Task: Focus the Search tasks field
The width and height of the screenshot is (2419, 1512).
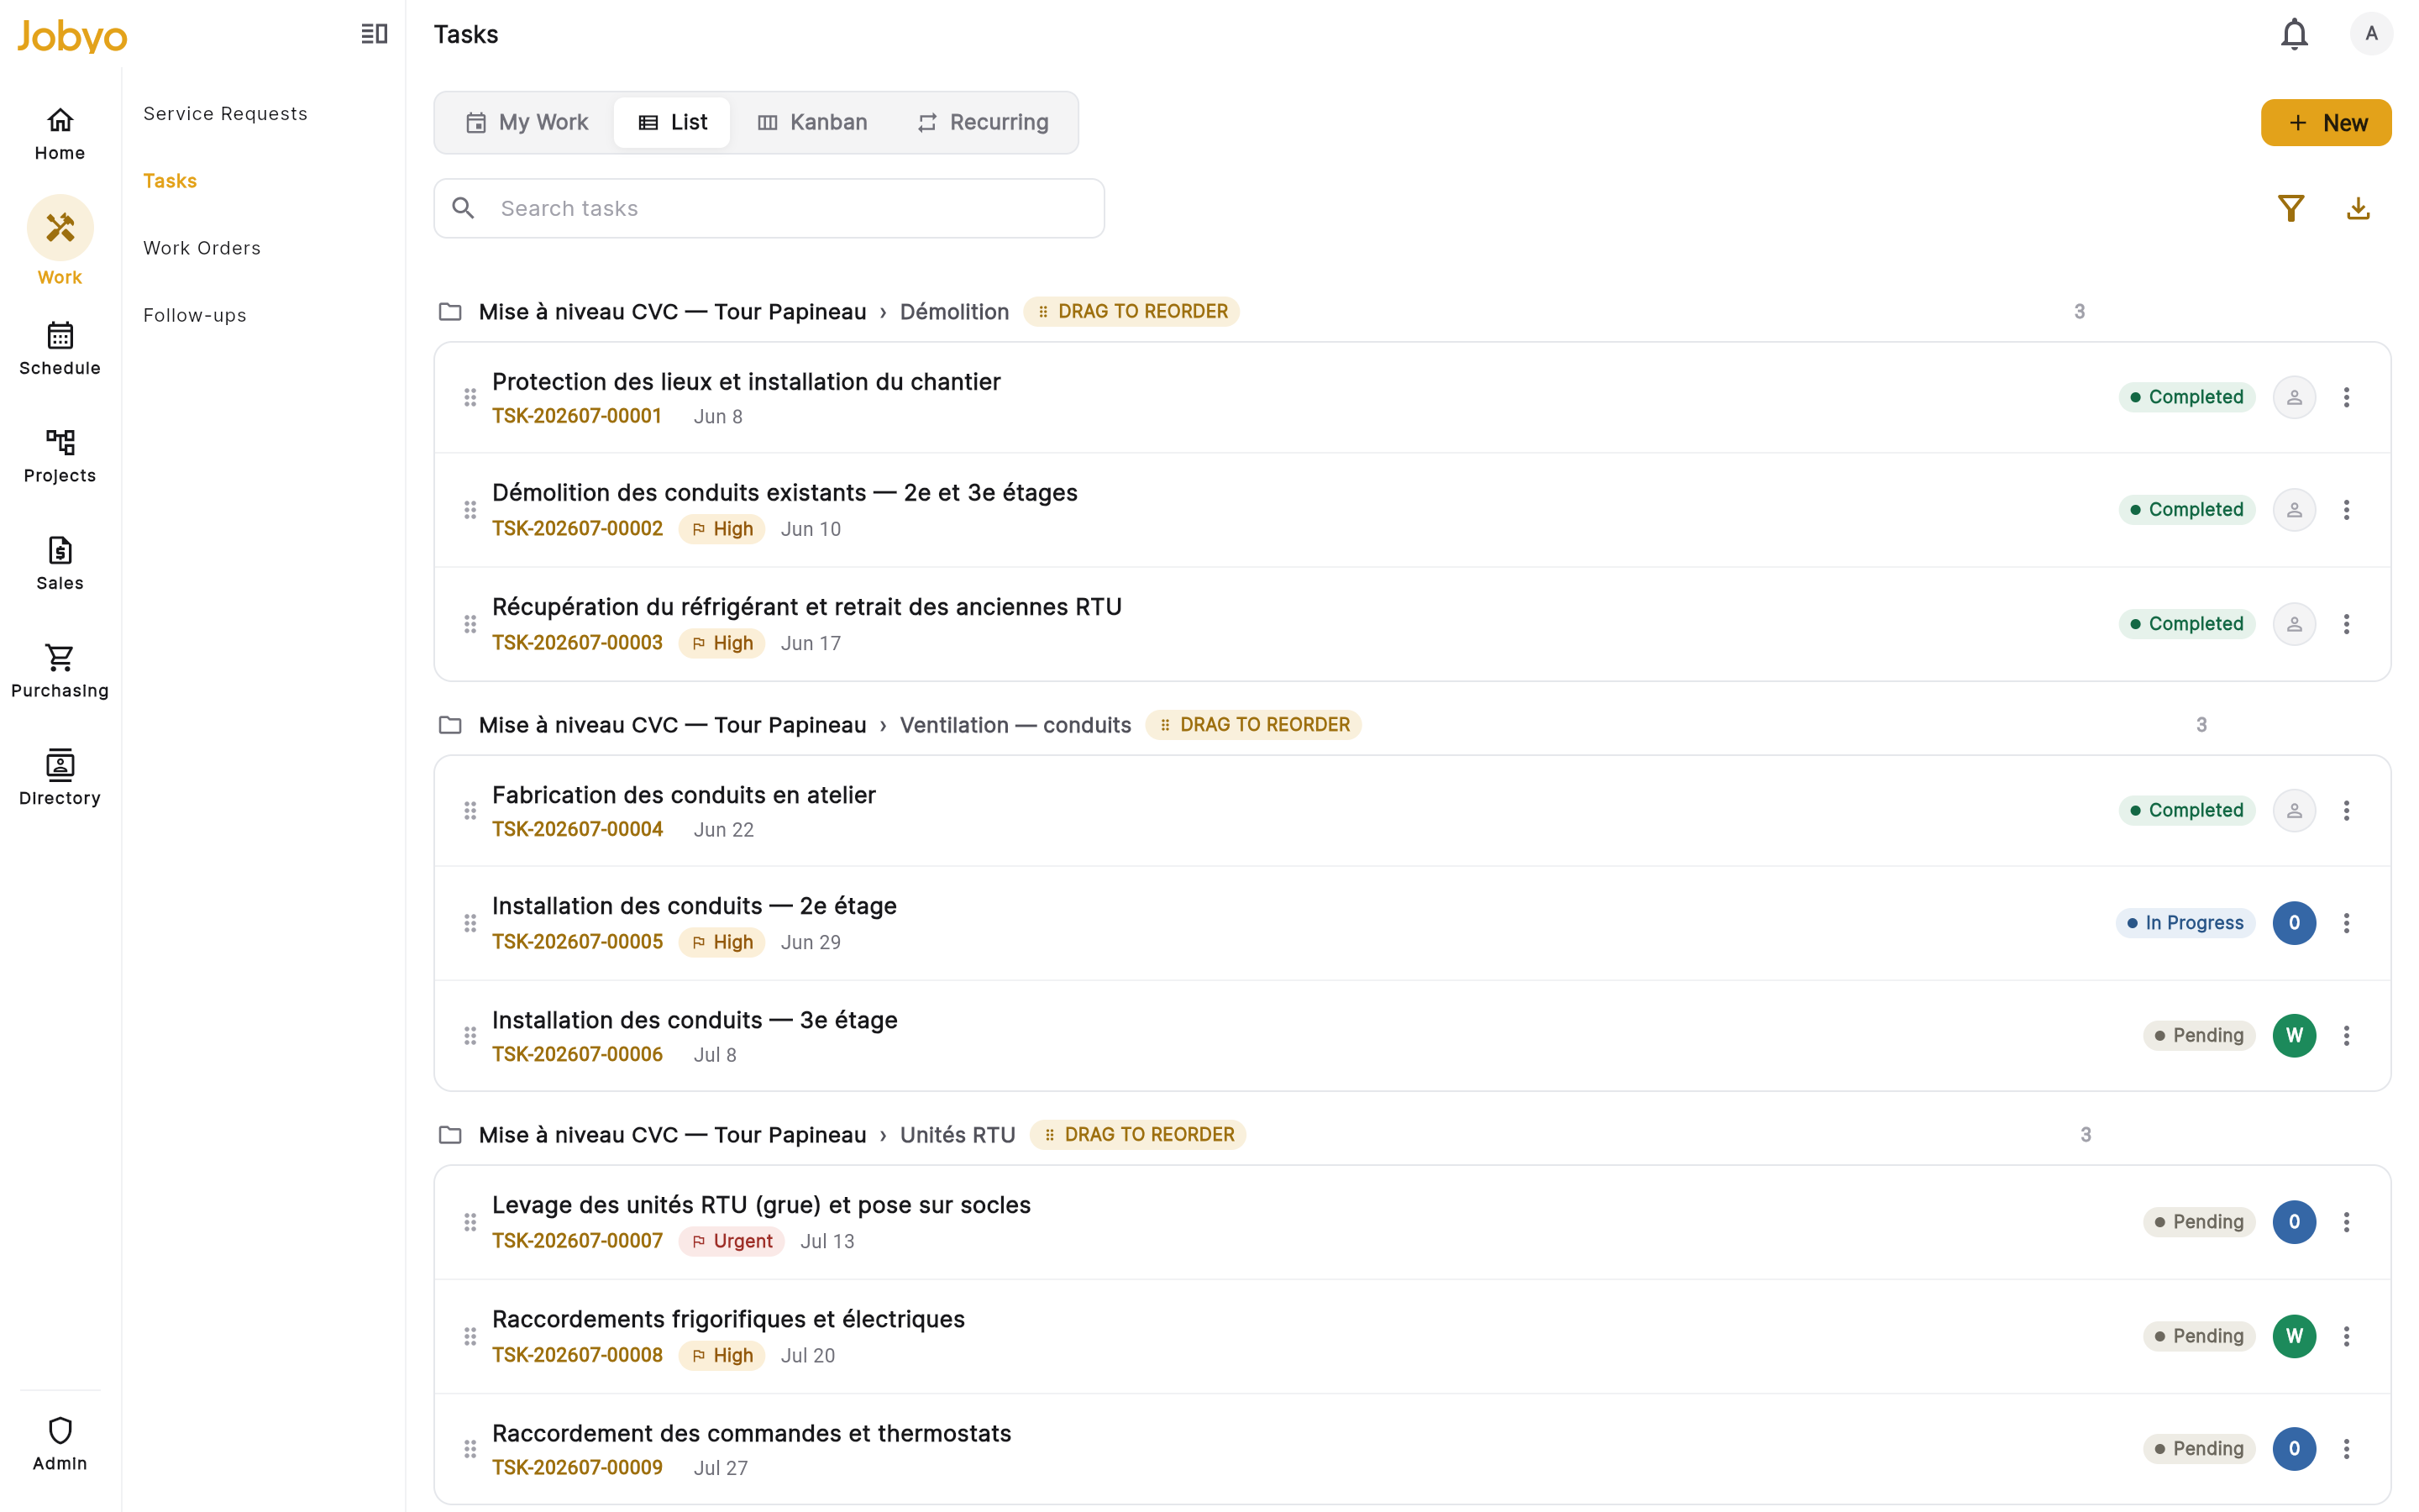Action: (769, 208)
